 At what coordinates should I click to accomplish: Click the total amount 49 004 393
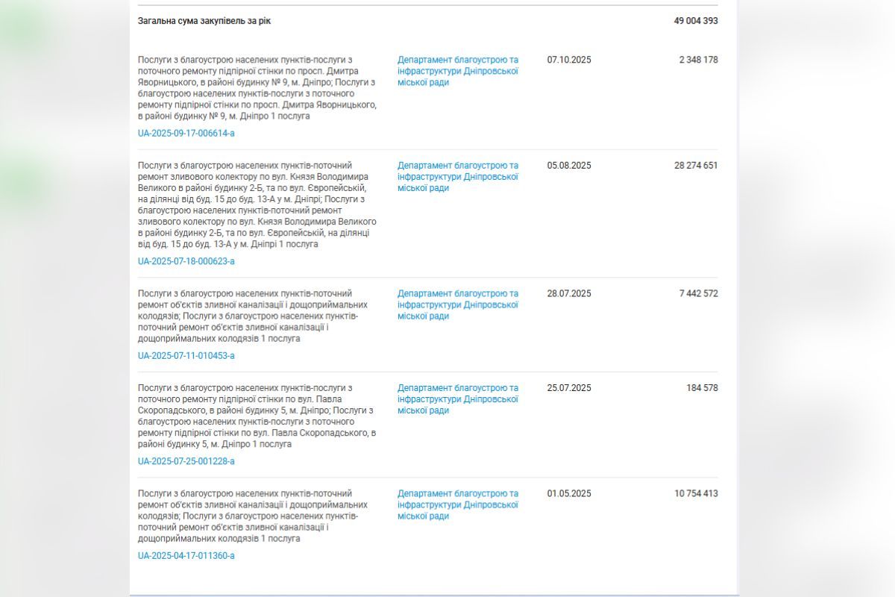pyautogui.click(x=695, y=21)
